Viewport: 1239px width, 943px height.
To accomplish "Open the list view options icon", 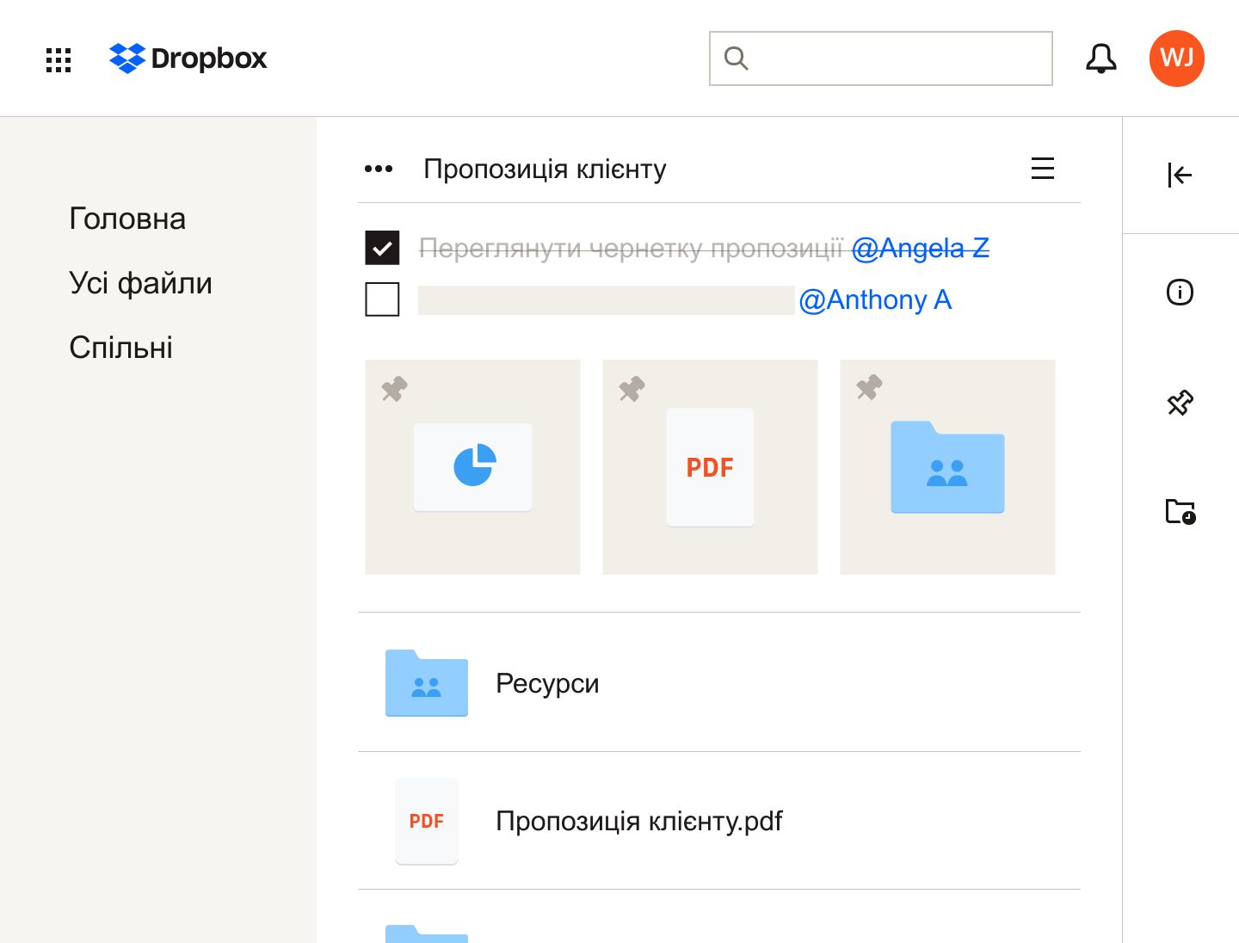I will (x=1042, y=169).
